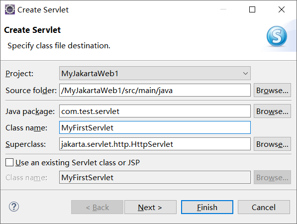This screenshot has width=297, height=224.
Task: Click the blue Servlet wizard logo
Action: click(x=277, y=36)
